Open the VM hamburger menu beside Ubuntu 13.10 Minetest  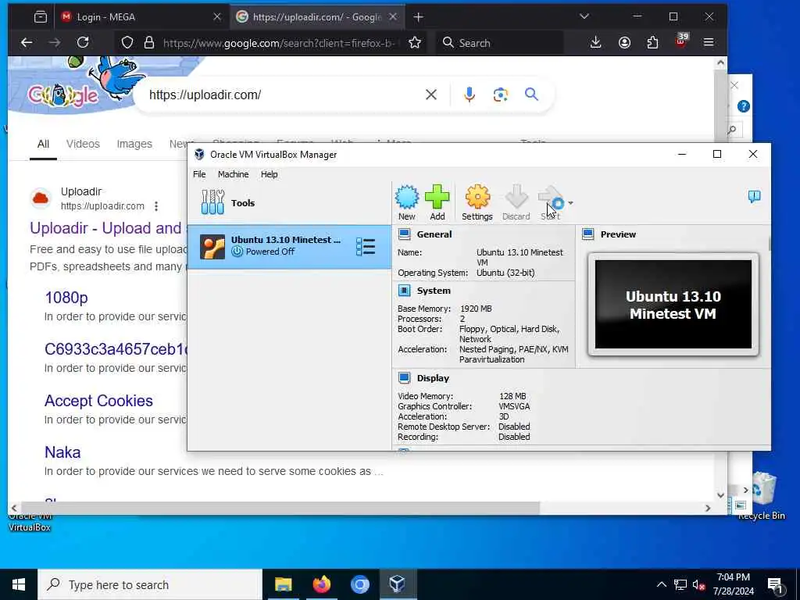pos(366,247)
